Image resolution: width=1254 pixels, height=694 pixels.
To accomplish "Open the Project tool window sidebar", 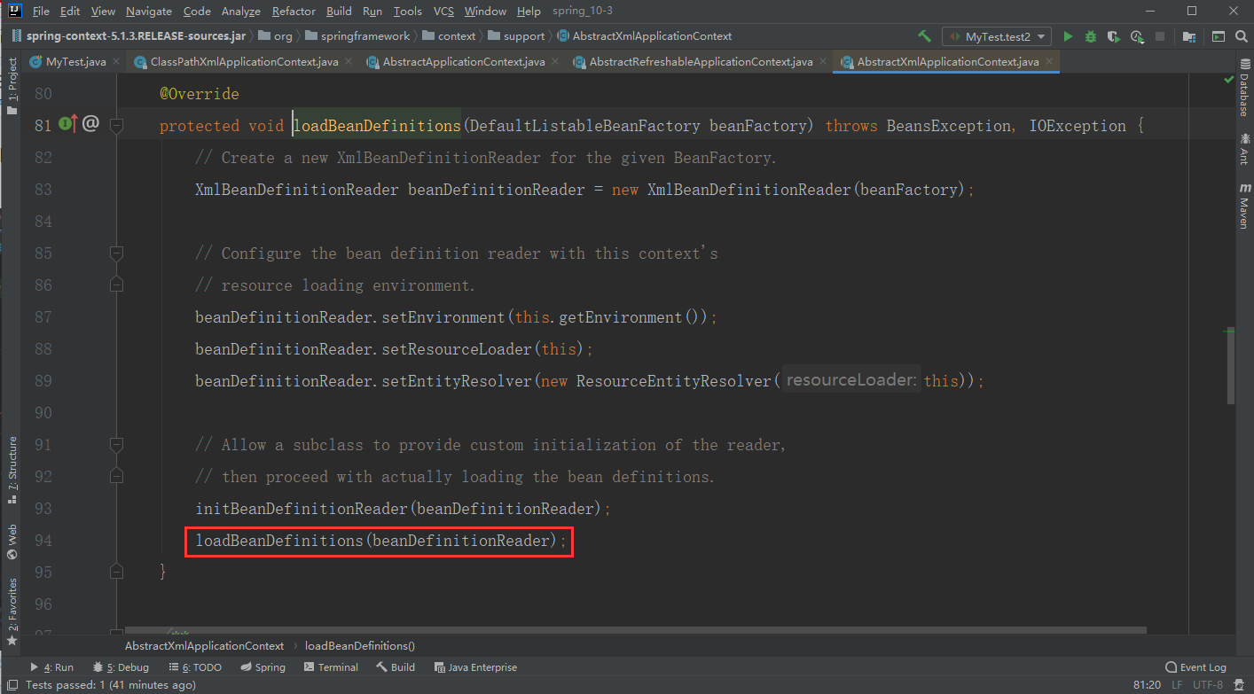I will coord(12,87).
